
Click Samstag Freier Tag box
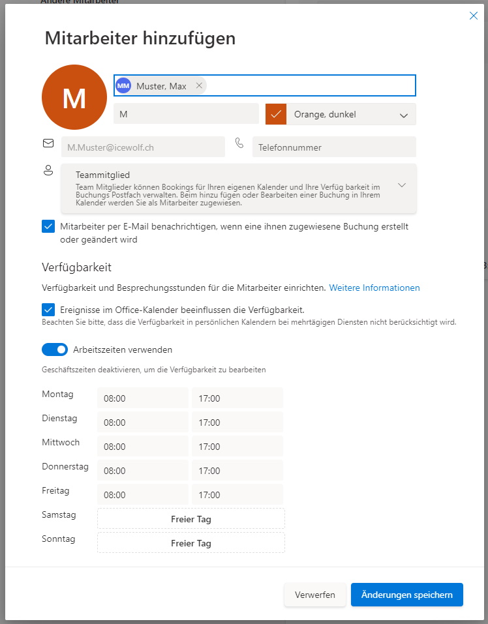[x=191, y=519]
